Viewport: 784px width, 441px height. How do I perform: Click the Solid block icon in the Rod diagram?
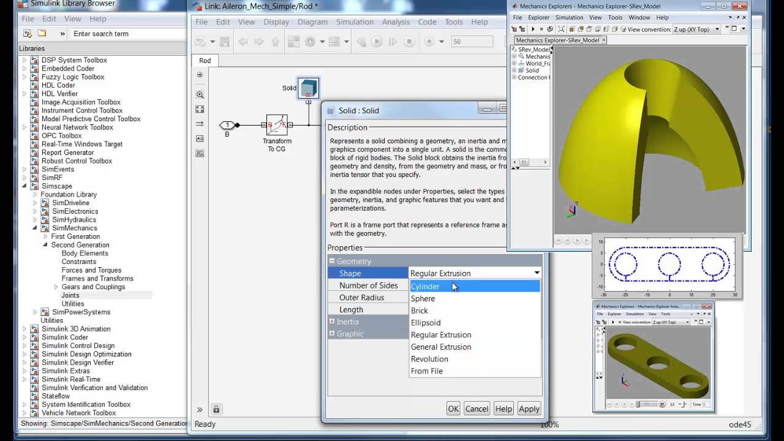coord(308,88)
